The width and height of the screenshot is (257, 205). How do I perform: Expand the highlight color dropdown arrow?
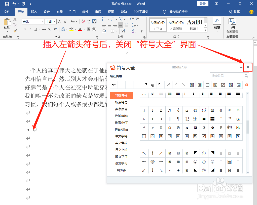tap(76, 29)
